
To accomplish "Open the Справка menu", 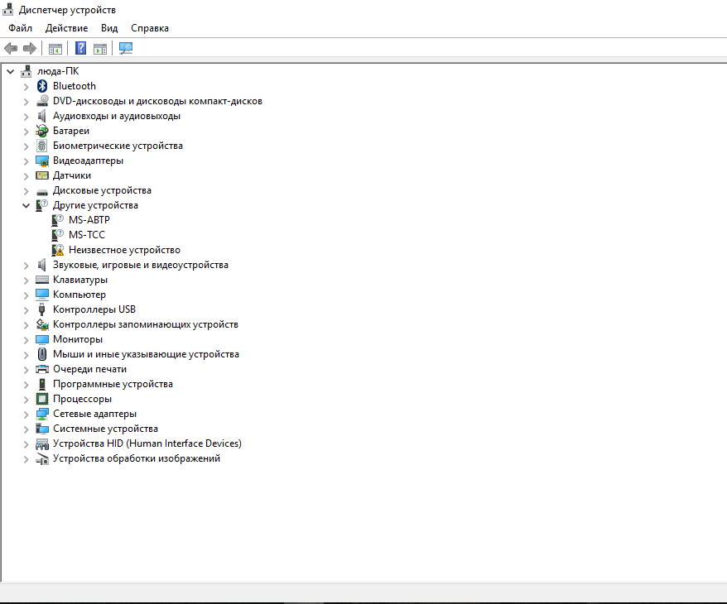I will tap(149, 28).
